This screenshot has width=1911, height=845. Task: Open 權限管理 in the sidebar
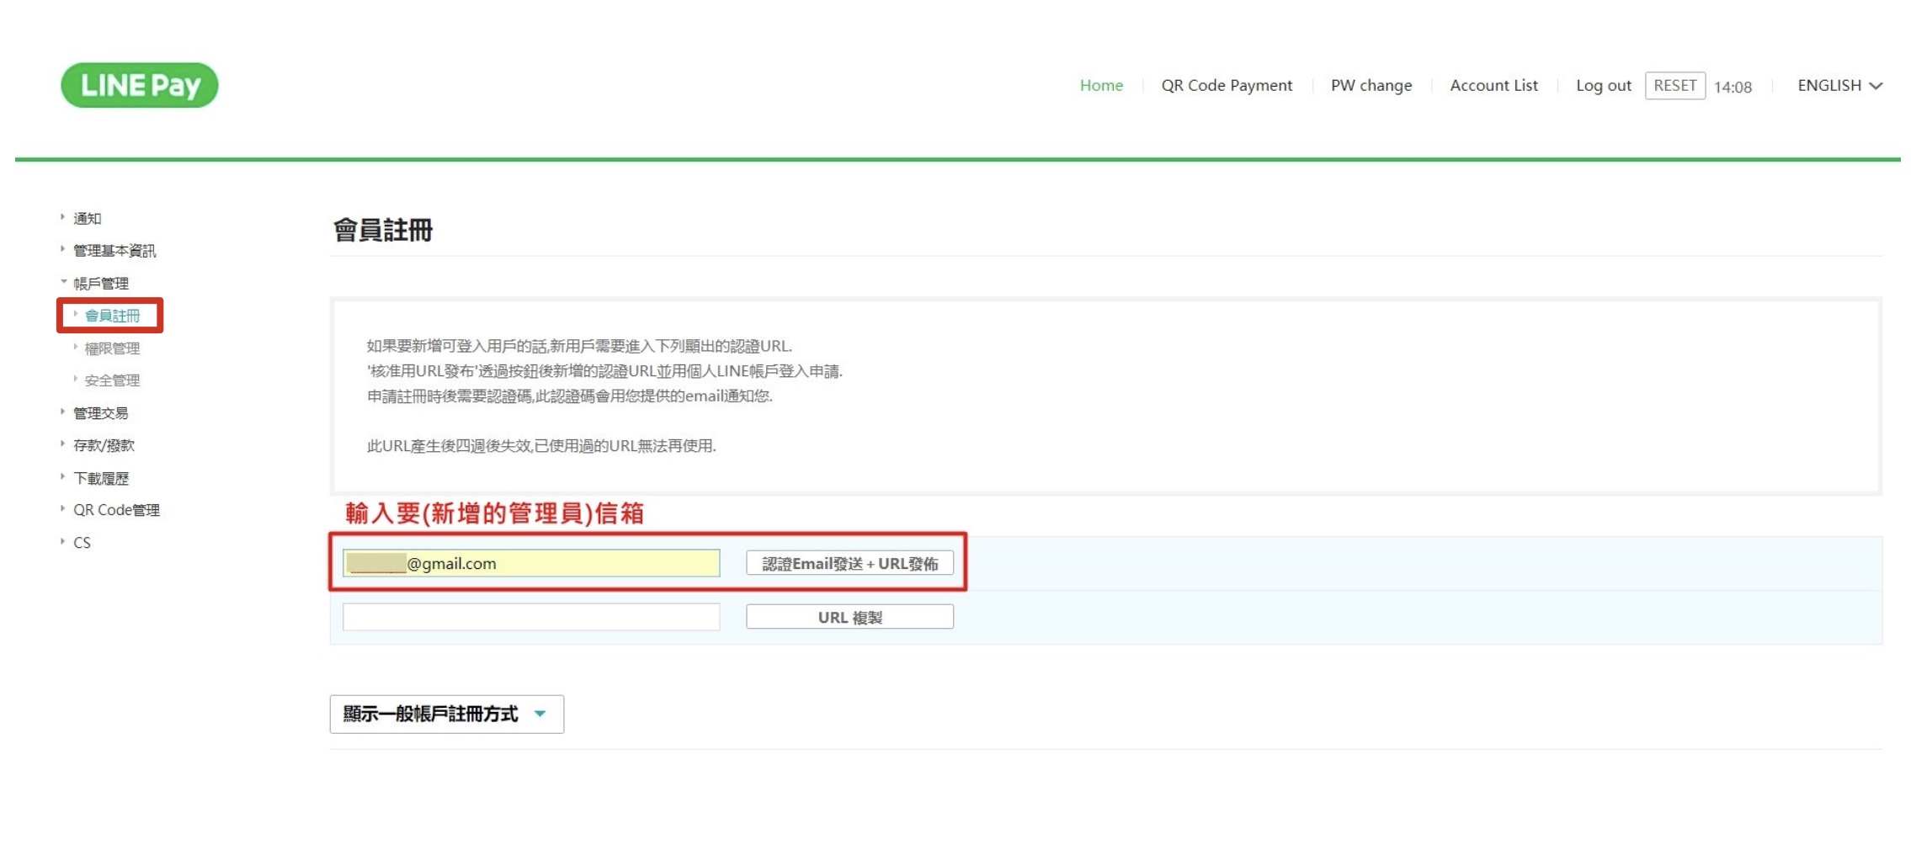(x=112, y=348)
